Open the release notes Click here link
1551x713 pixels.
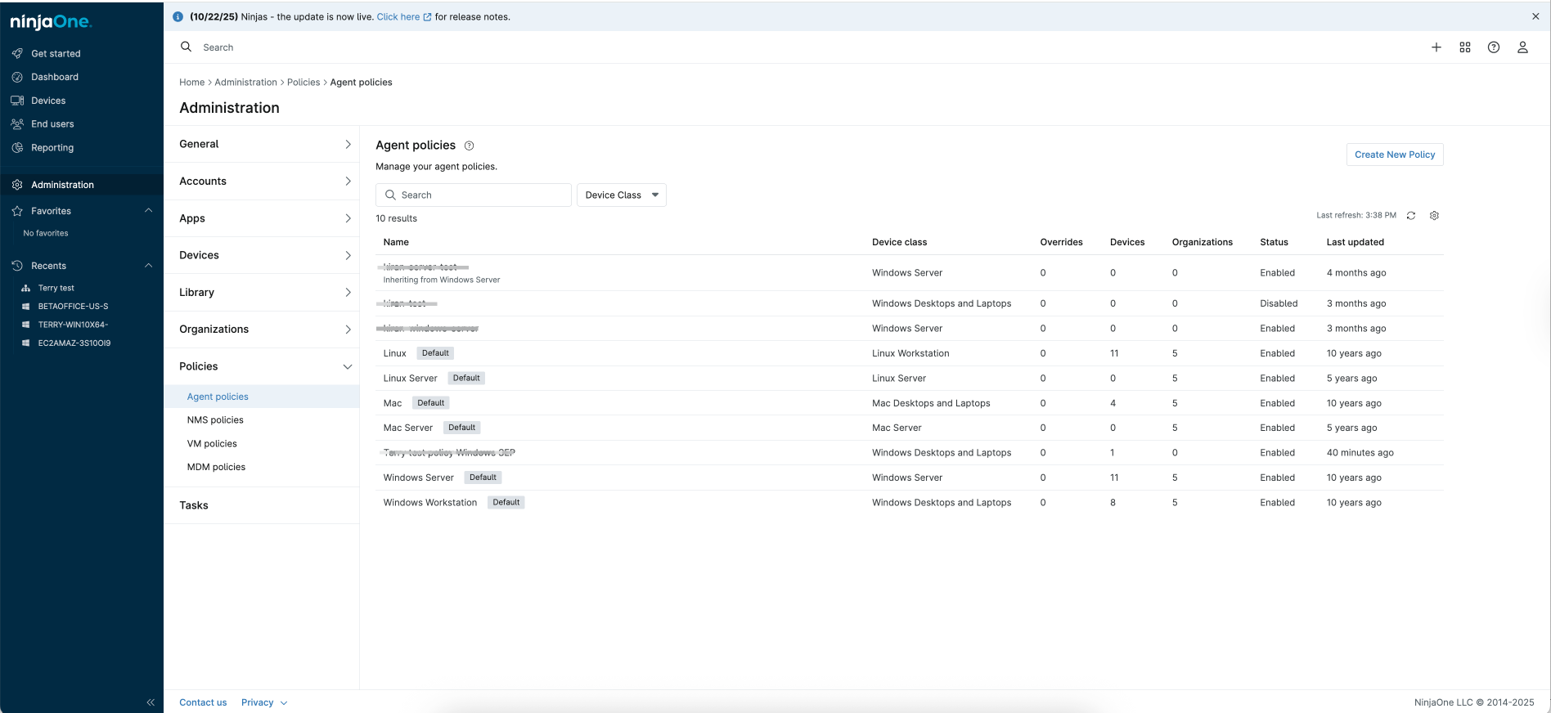click(398, 16)
